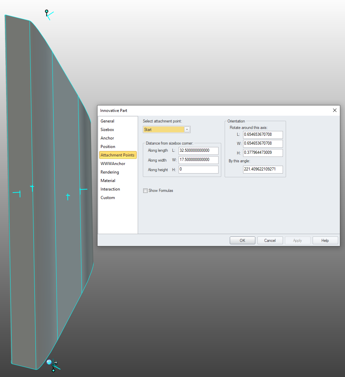Image resolution: width=345 pixels, height=377 pixels.
Task: Click the Orientation axis L field
Action: (x=263, y=135)
